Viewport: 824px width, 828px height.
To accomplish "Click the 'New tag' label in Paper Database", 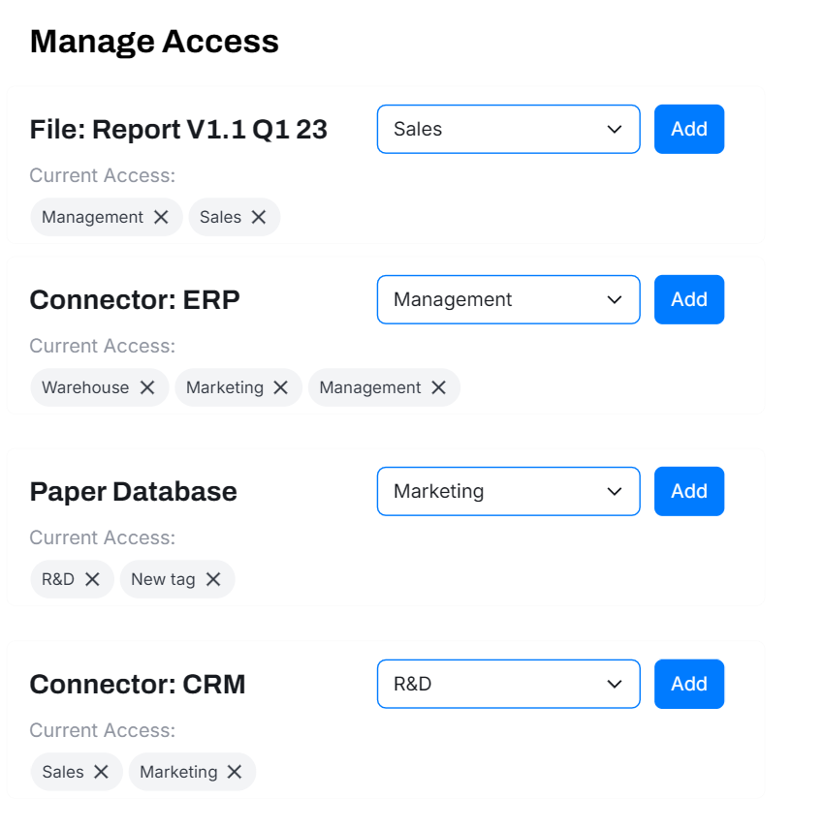I will click(x=163, y=579).
